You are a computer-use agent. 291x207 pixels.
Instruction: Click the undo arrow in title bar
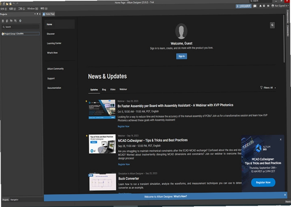(x=14, y=4)
